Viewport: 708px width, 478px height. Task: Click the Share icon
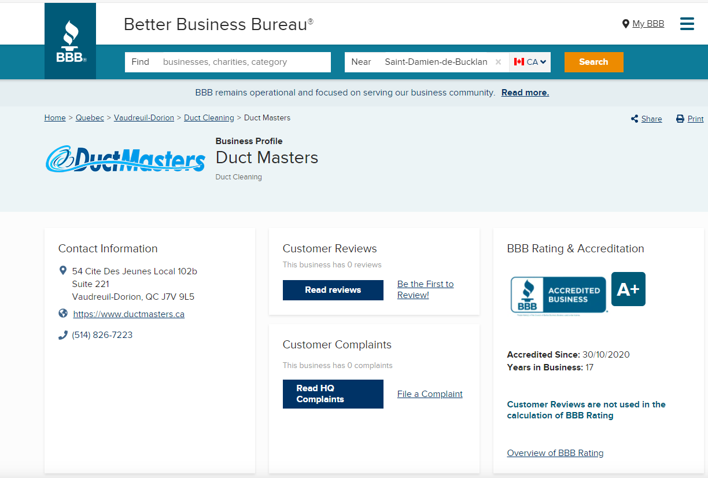[x=635, y=119]
